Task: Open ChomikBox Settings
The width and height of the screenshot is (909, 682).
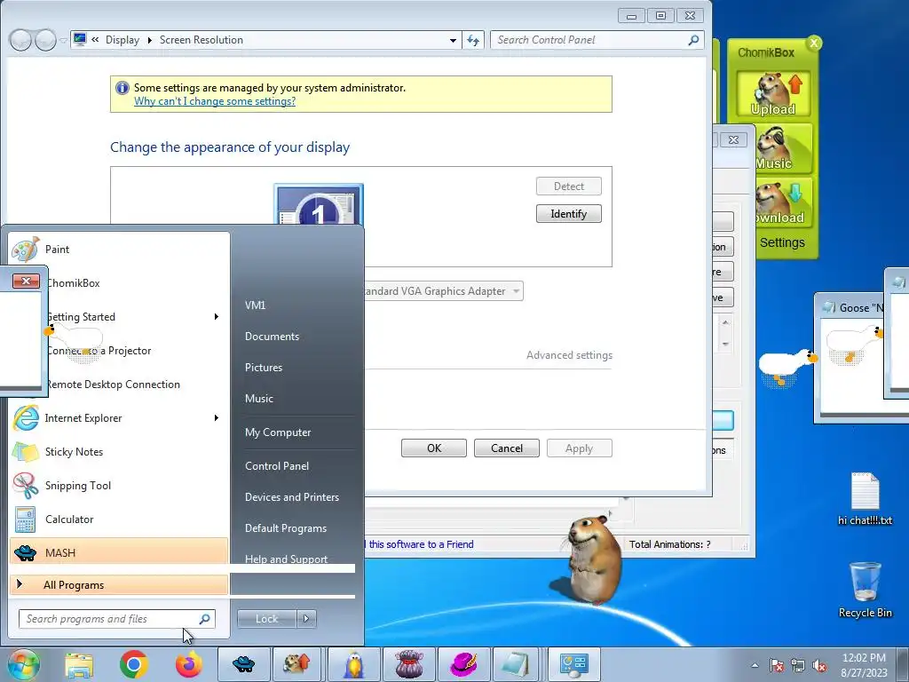Action: pyautogui.click(x=782, y=242)
